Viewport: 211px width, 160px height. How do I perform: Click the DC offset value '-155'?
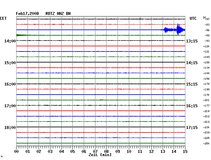206,63
